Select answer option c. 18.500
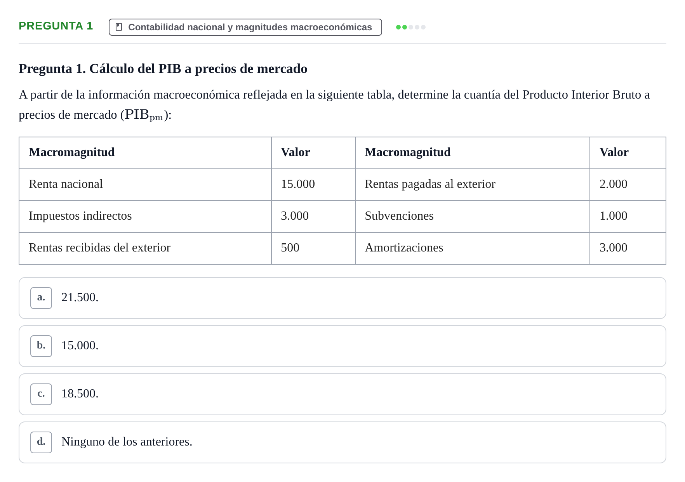Image resolution: width=685 pixels, height=482 pixels. click(x=342, y=394)
